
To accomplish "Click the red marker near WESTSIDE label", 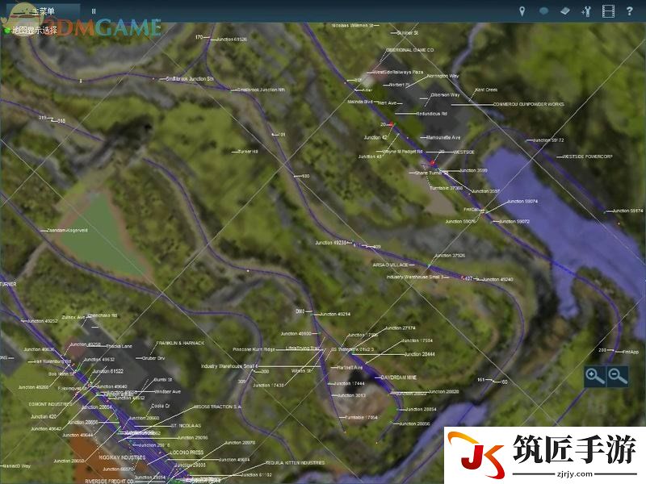I will (x=433, y=163).
